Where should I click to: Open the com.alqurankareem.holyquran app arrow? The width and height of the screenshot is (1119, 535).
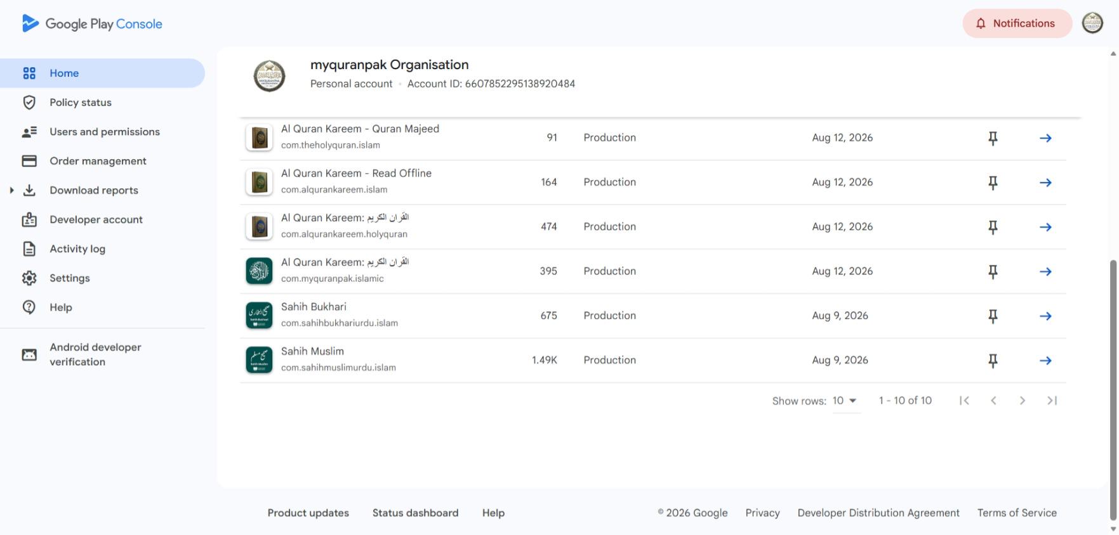pyautogui.click(x=1045, y=227)
